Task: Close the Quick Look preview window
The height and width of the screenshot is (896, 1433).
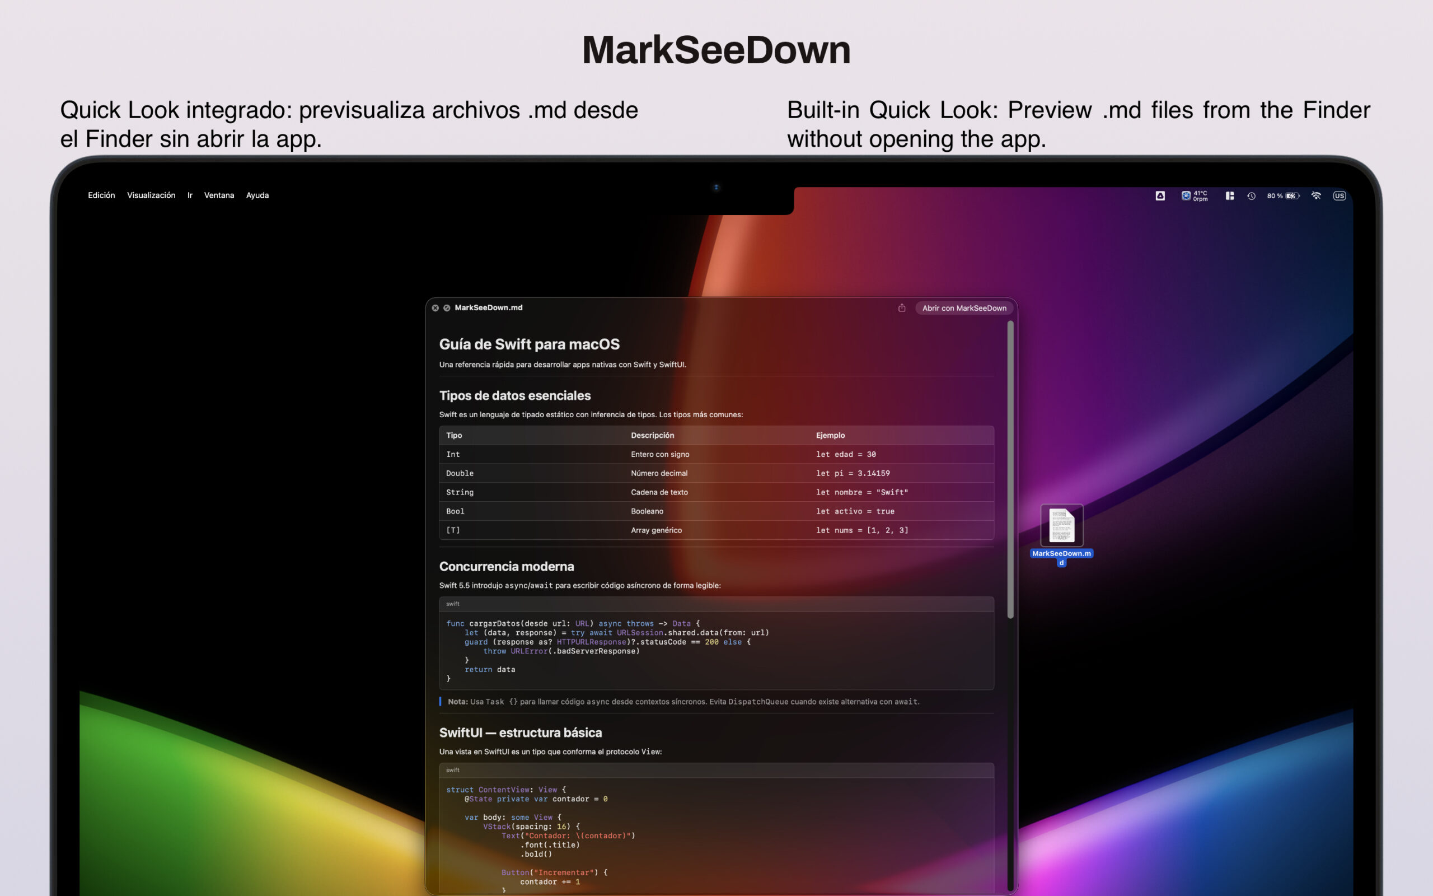Action: tap(435, 307)
